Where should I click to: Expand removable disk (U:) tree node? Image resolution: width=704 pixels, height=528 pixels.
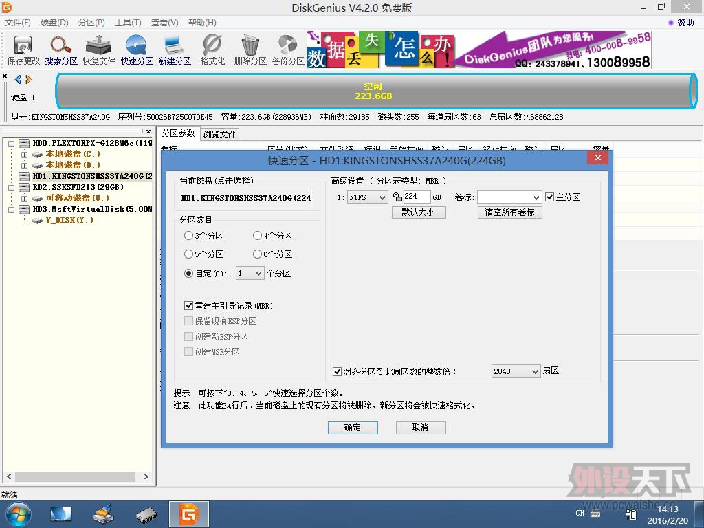coord(24,199)
